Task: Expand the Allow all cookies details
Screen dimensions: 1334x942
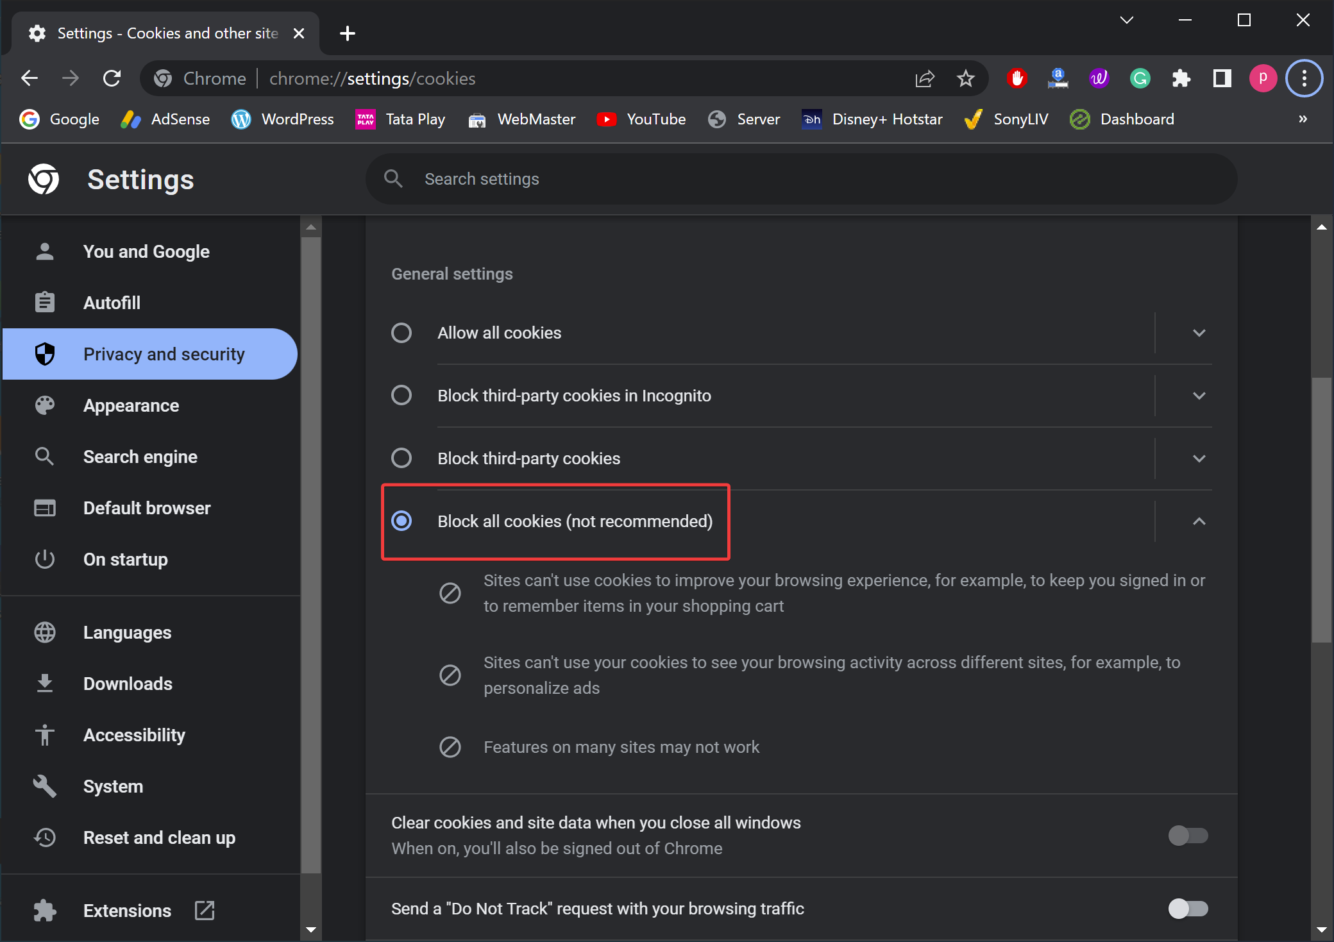Action: point(1199,333)
